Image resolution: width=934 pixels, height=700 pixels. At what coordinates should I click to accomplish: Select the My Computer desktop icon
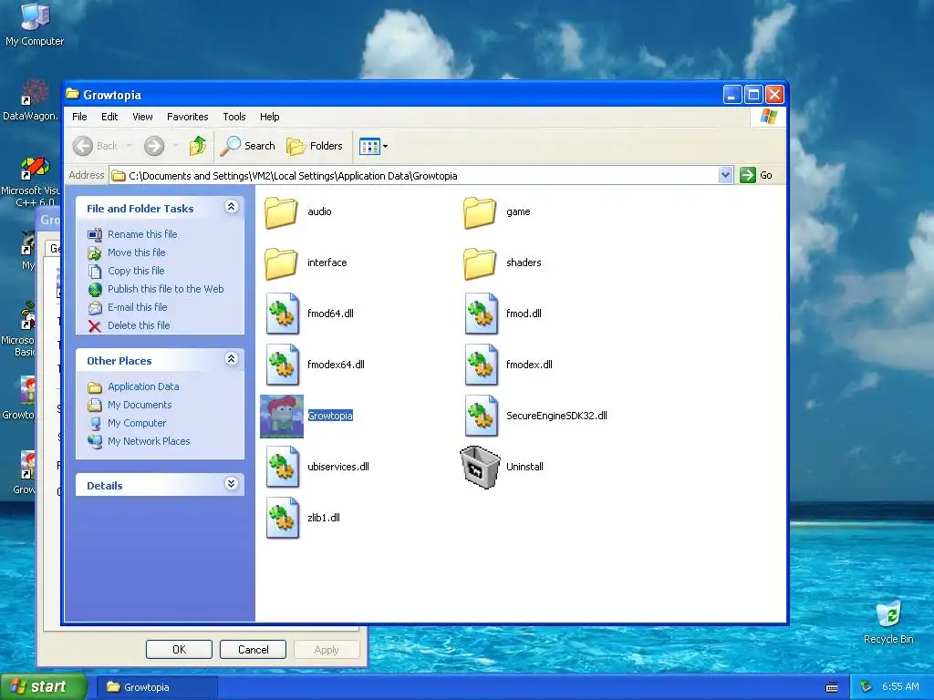[x=35, y=25]
